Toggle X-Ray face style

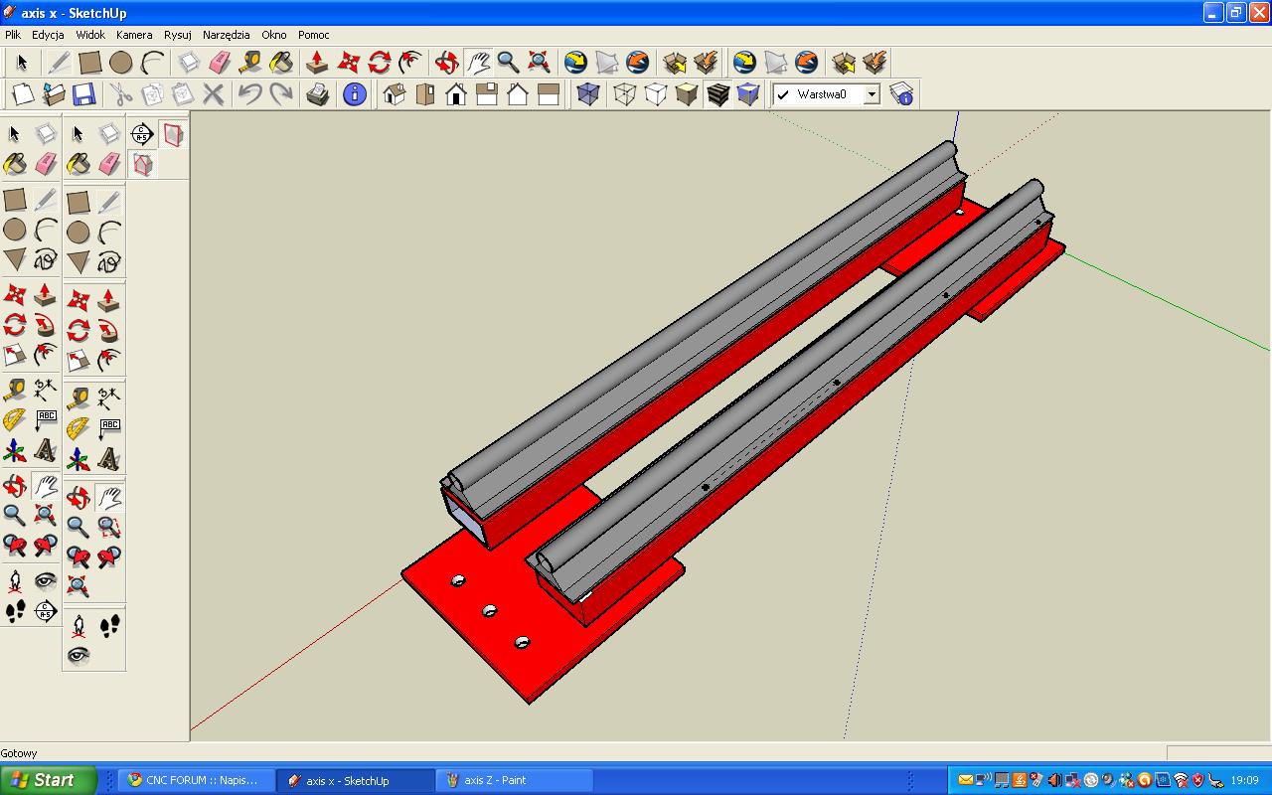coord(588,94)
